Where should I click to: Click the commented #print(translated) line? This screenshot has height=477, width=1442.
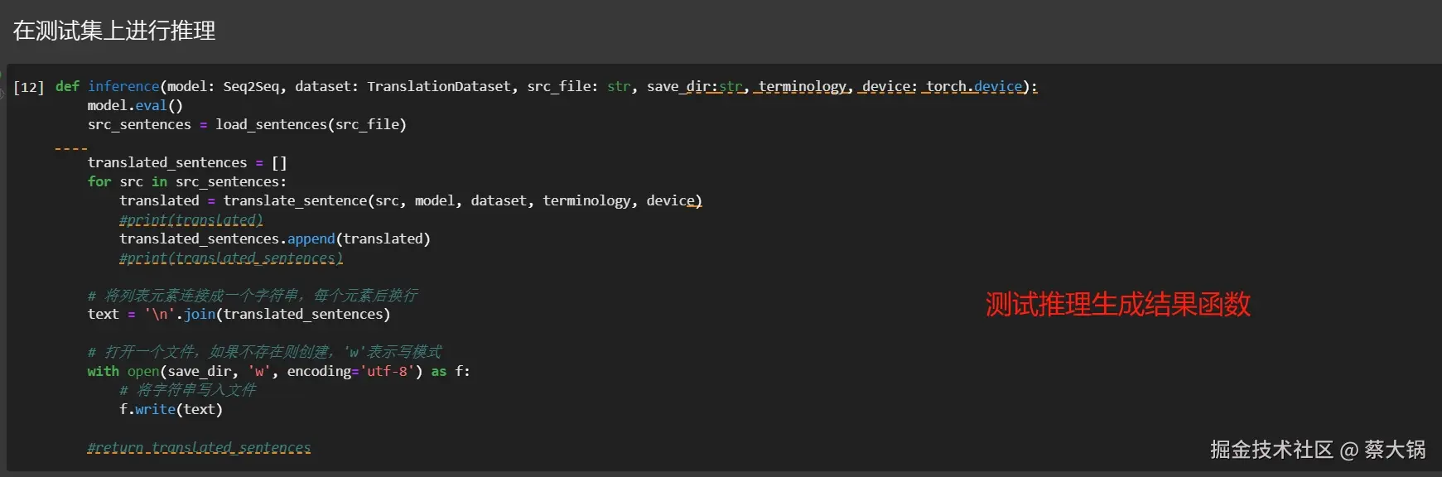(191, 219)
